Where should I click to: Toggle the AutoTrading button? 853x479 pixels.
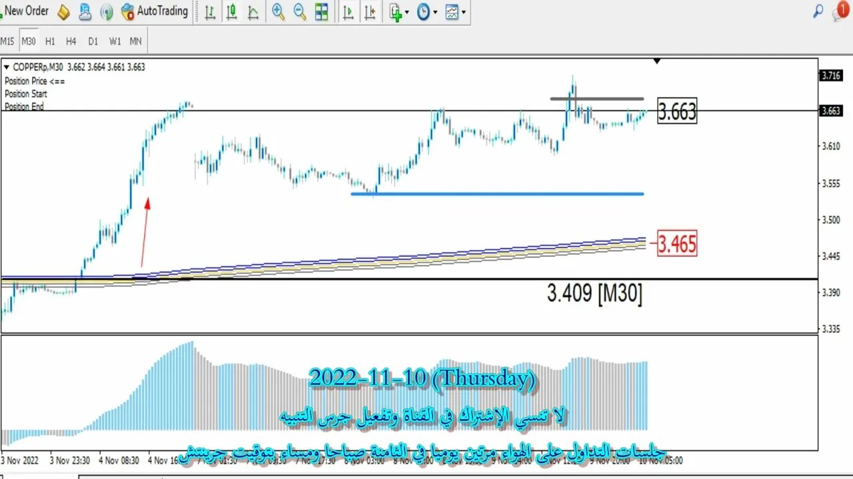click(155, 11)
